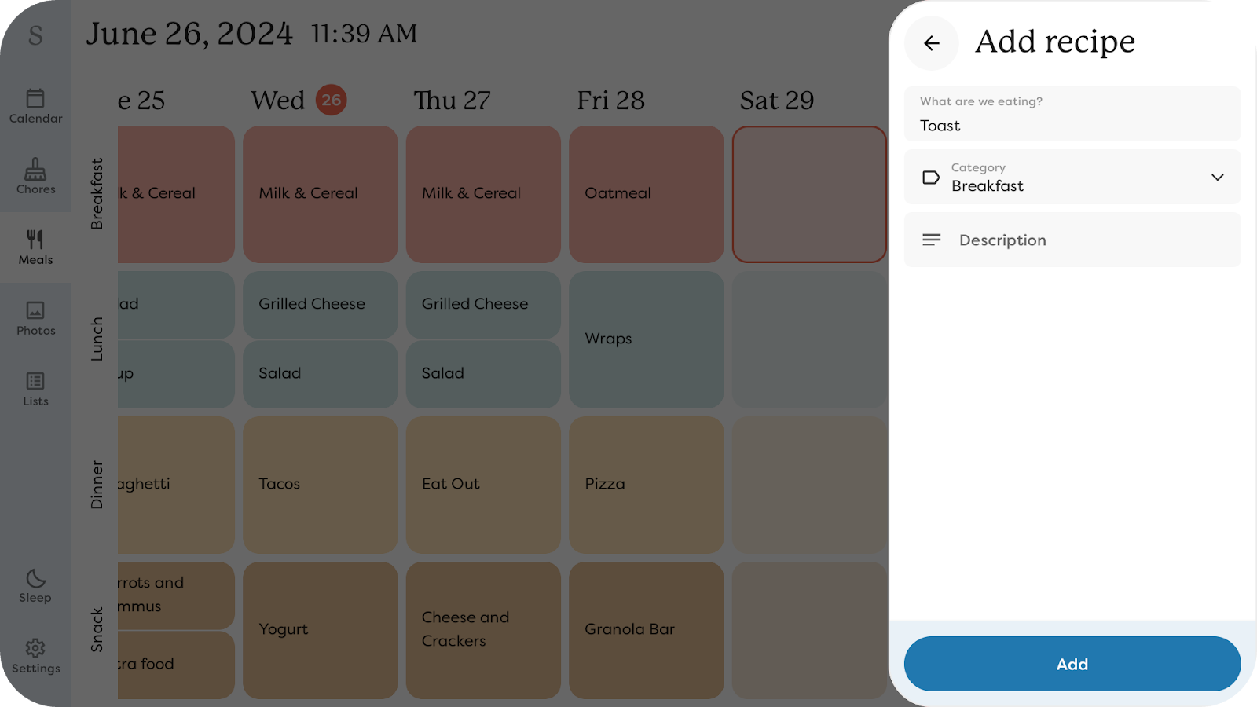Open the Calendar section icon
The height and width of the screenshot is (707, 1257).
click(x=35, y=98)
